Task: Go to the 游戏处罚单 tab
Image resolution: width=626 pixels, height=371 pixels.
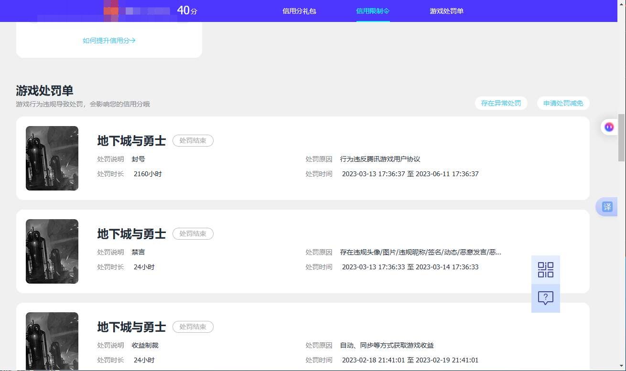Action: 446,11
